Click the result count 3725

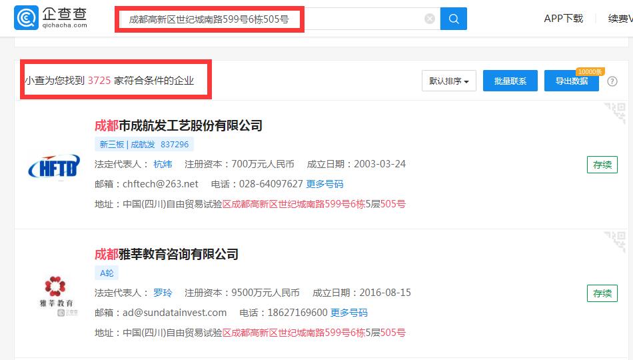(99, 81)
